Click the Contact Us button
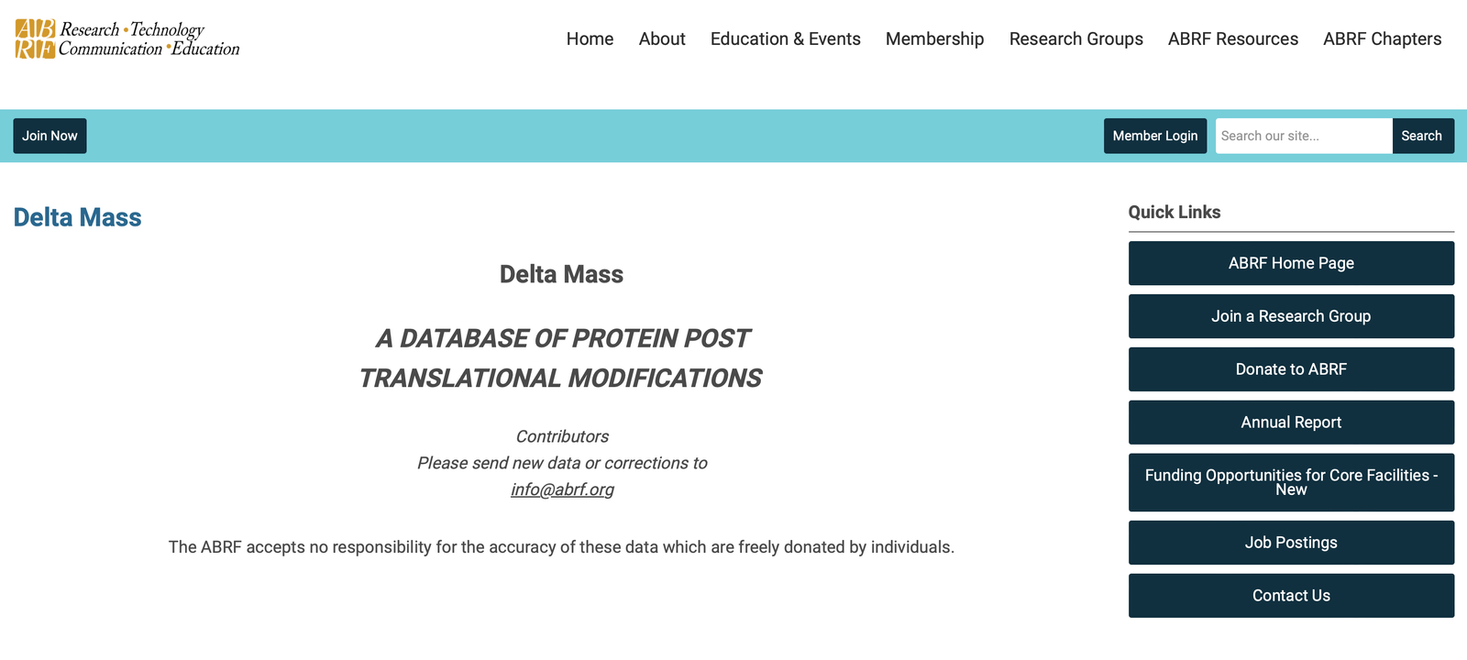This screenshot has height=660, width=1467. (1291, 596)
